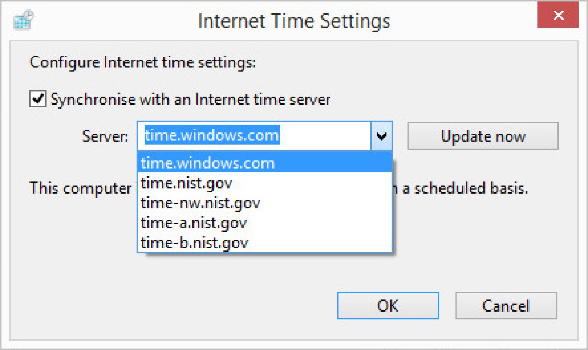Click the 'Synchronise with an Internet time server' label

click(x=191, y=100)
